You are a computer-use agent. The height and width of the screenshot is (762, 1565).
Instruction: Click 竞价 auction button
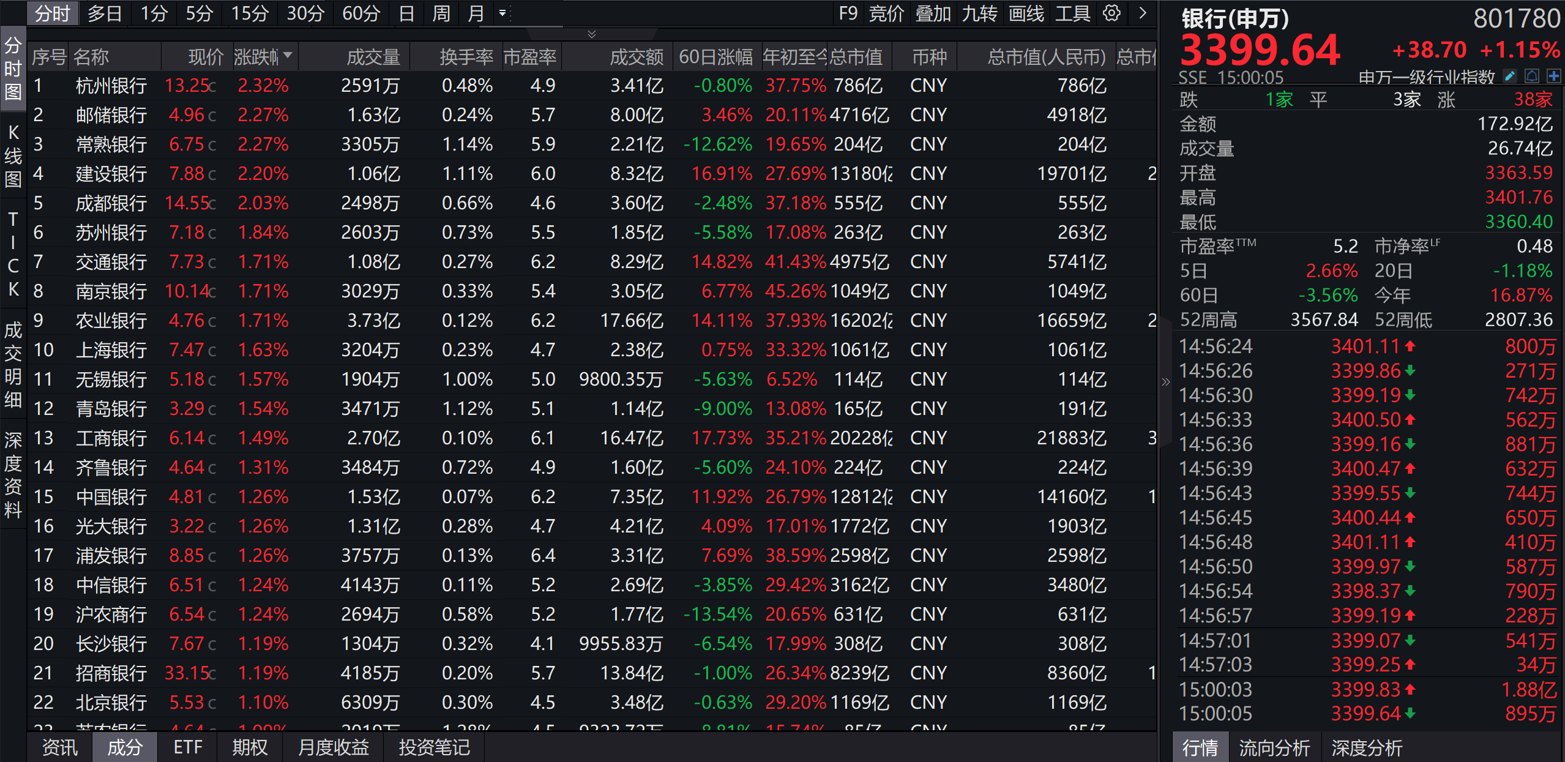[x=886, y=13]
